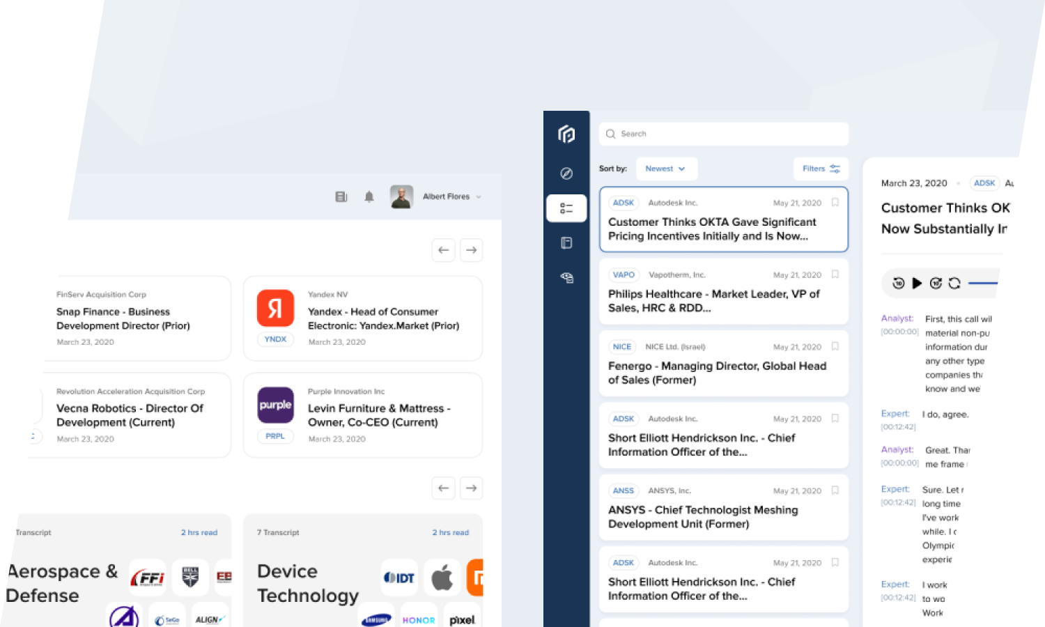Open Fenergo Managing Director transcript
The image size is (1045, 627).
coord(724,363)
